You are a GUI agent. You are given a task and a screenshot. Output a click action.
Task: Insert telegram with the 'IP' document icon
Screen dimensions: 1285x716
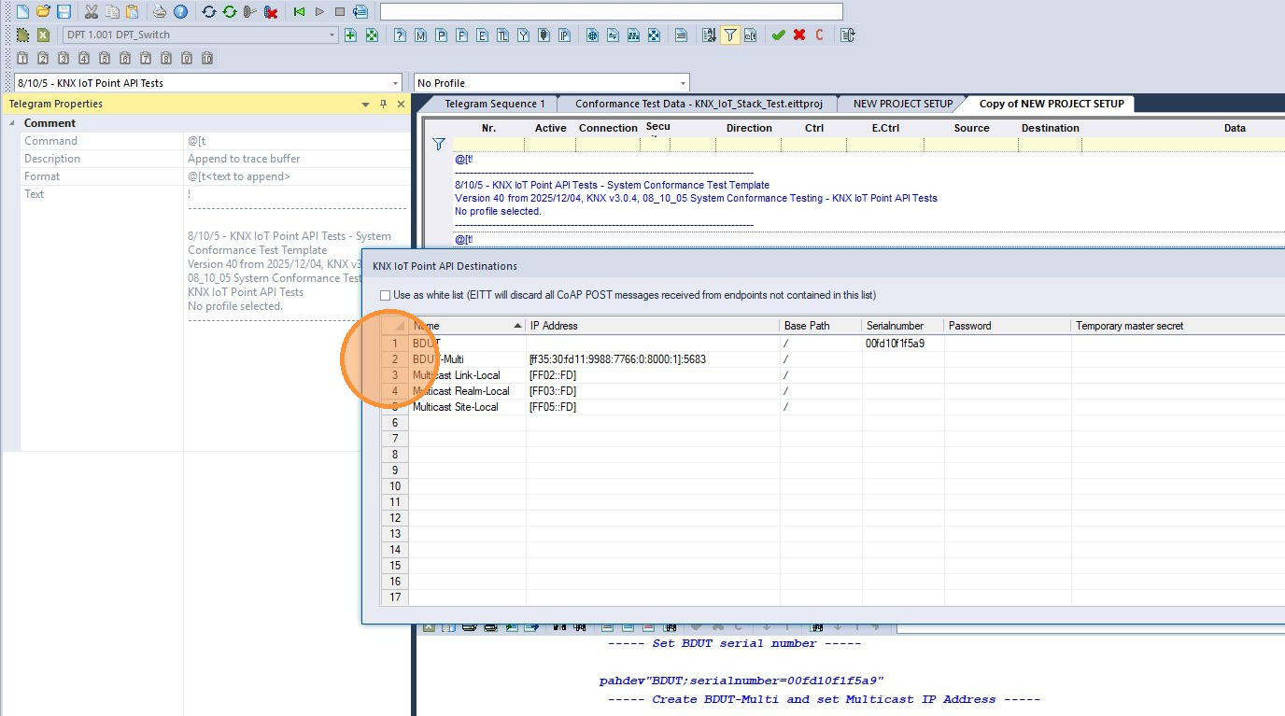tap(564, 35)
